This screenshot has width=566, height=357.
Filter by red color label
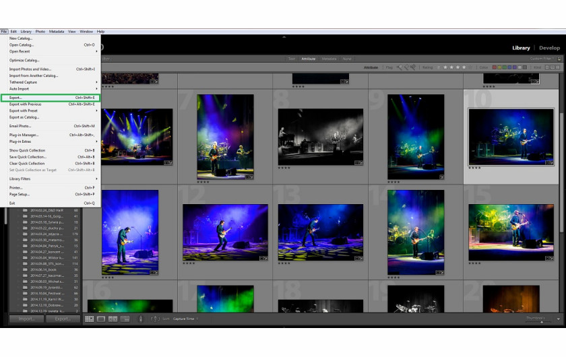click(x=495, y=67)
